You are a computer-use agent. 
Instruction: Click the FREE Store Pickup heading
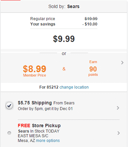[39, 126]
